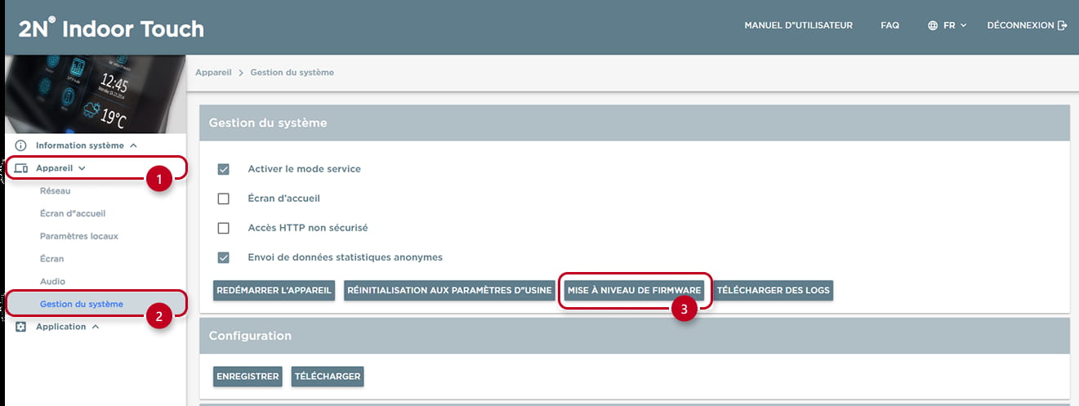Uncheck Envoi de données statistiques anonymes

[x=223, y=257]
